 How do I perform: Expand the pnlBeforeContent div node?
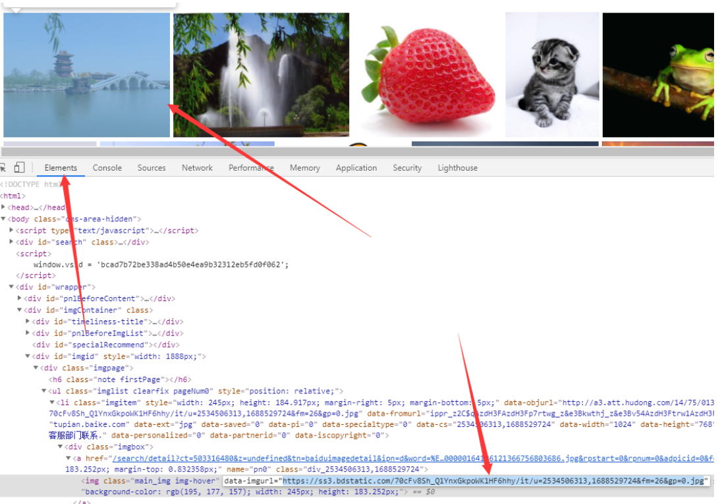(20, 299)
